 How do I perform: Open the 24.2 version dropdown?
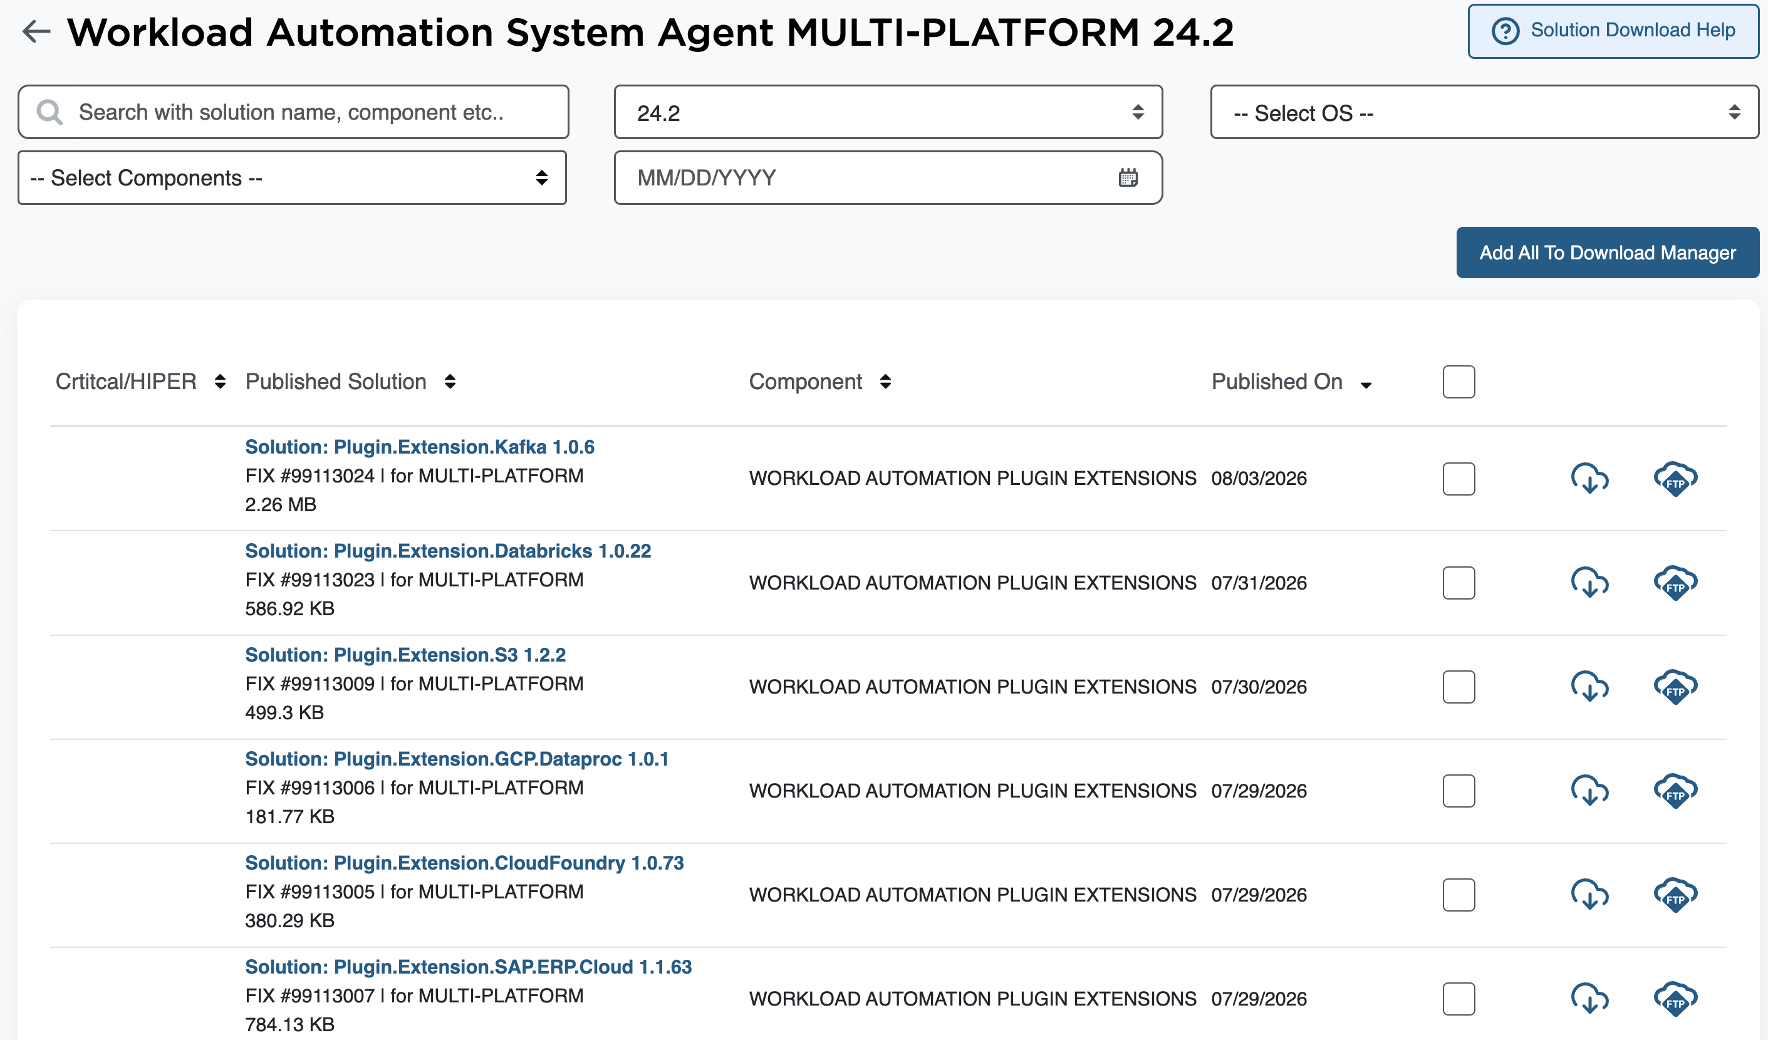888,112
